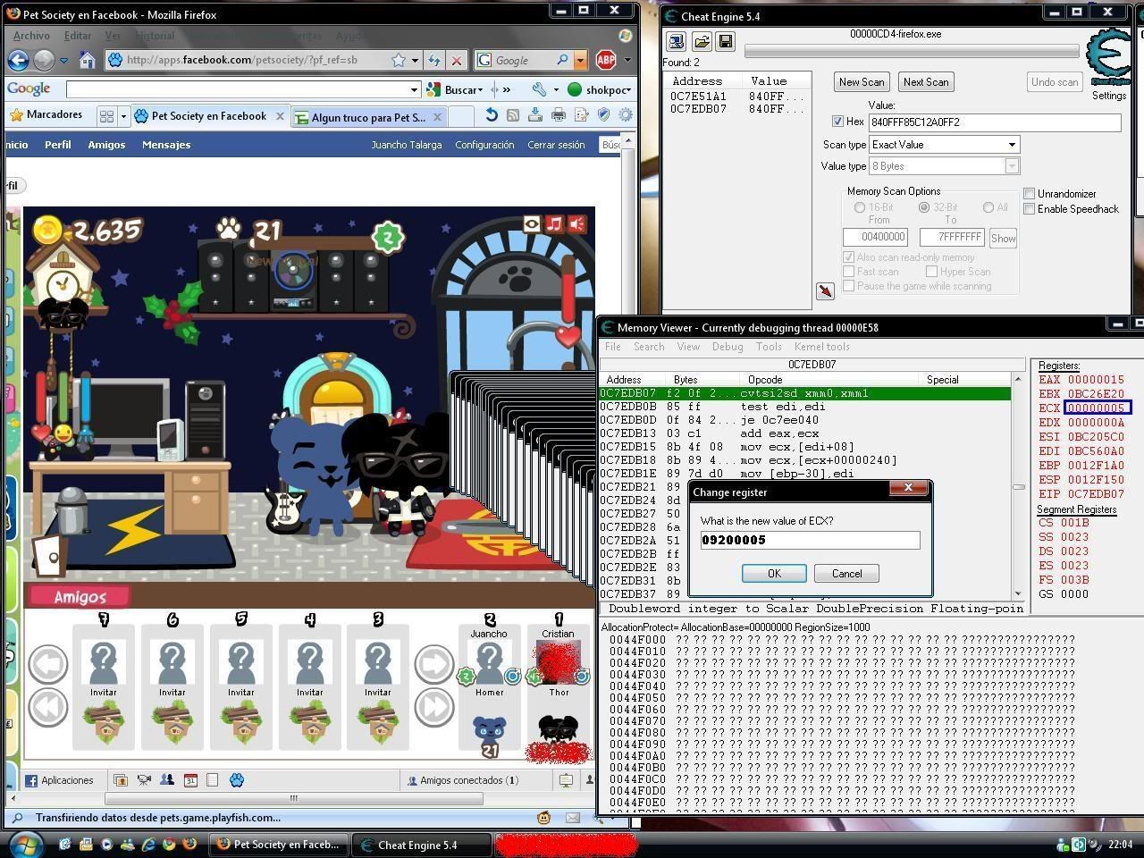Click the new ECX value input field

point(810,540)
